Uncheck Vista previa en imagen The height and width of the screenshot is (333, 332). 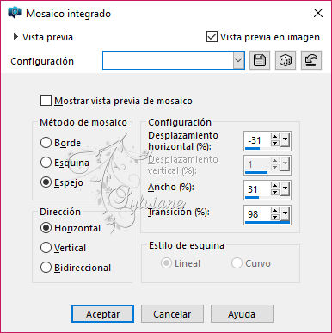212,37
